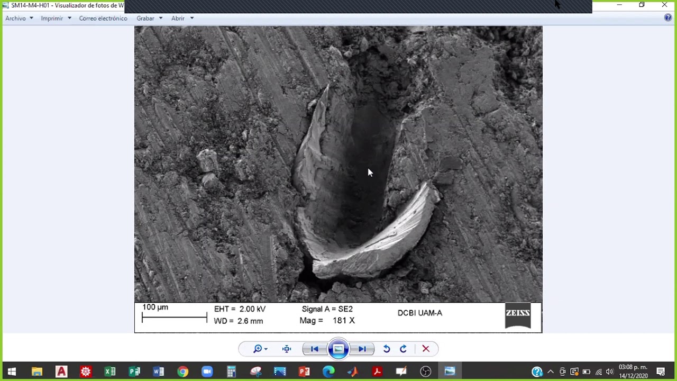Open the volume speaker tray icon
The image size is (677, 381).
610,371
